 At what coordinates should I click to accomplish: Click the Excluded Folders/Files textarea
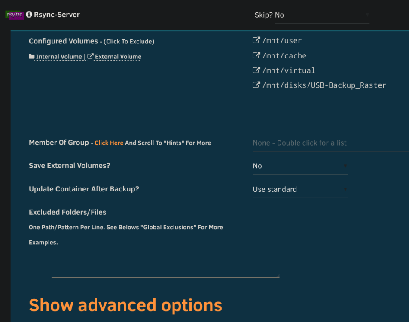(x=165, y=264)
